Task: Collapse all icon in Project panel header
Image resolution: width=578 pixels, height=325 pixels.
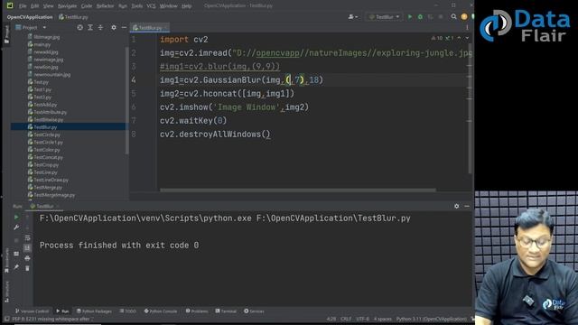Action: [100, 28]
